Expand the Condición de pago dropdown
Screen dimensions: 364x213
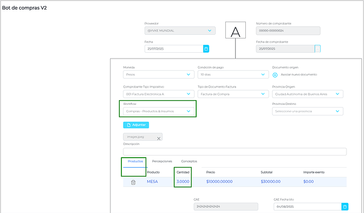click(233, 74)
